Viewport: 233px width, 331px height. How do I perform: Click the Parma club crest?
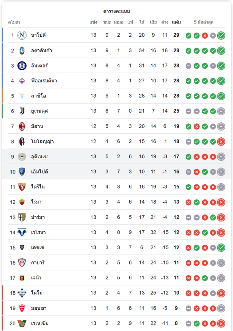tap(22, 217)
